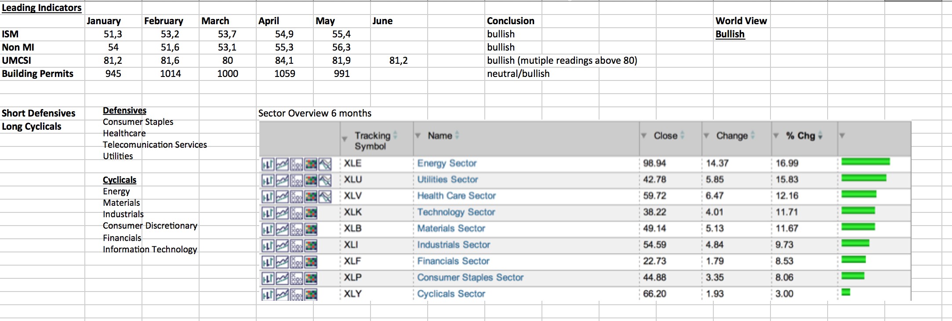This screenshot has width=952, height=321.
Task: Click the green bar for Utilities Sector
Action: point(864,178)
